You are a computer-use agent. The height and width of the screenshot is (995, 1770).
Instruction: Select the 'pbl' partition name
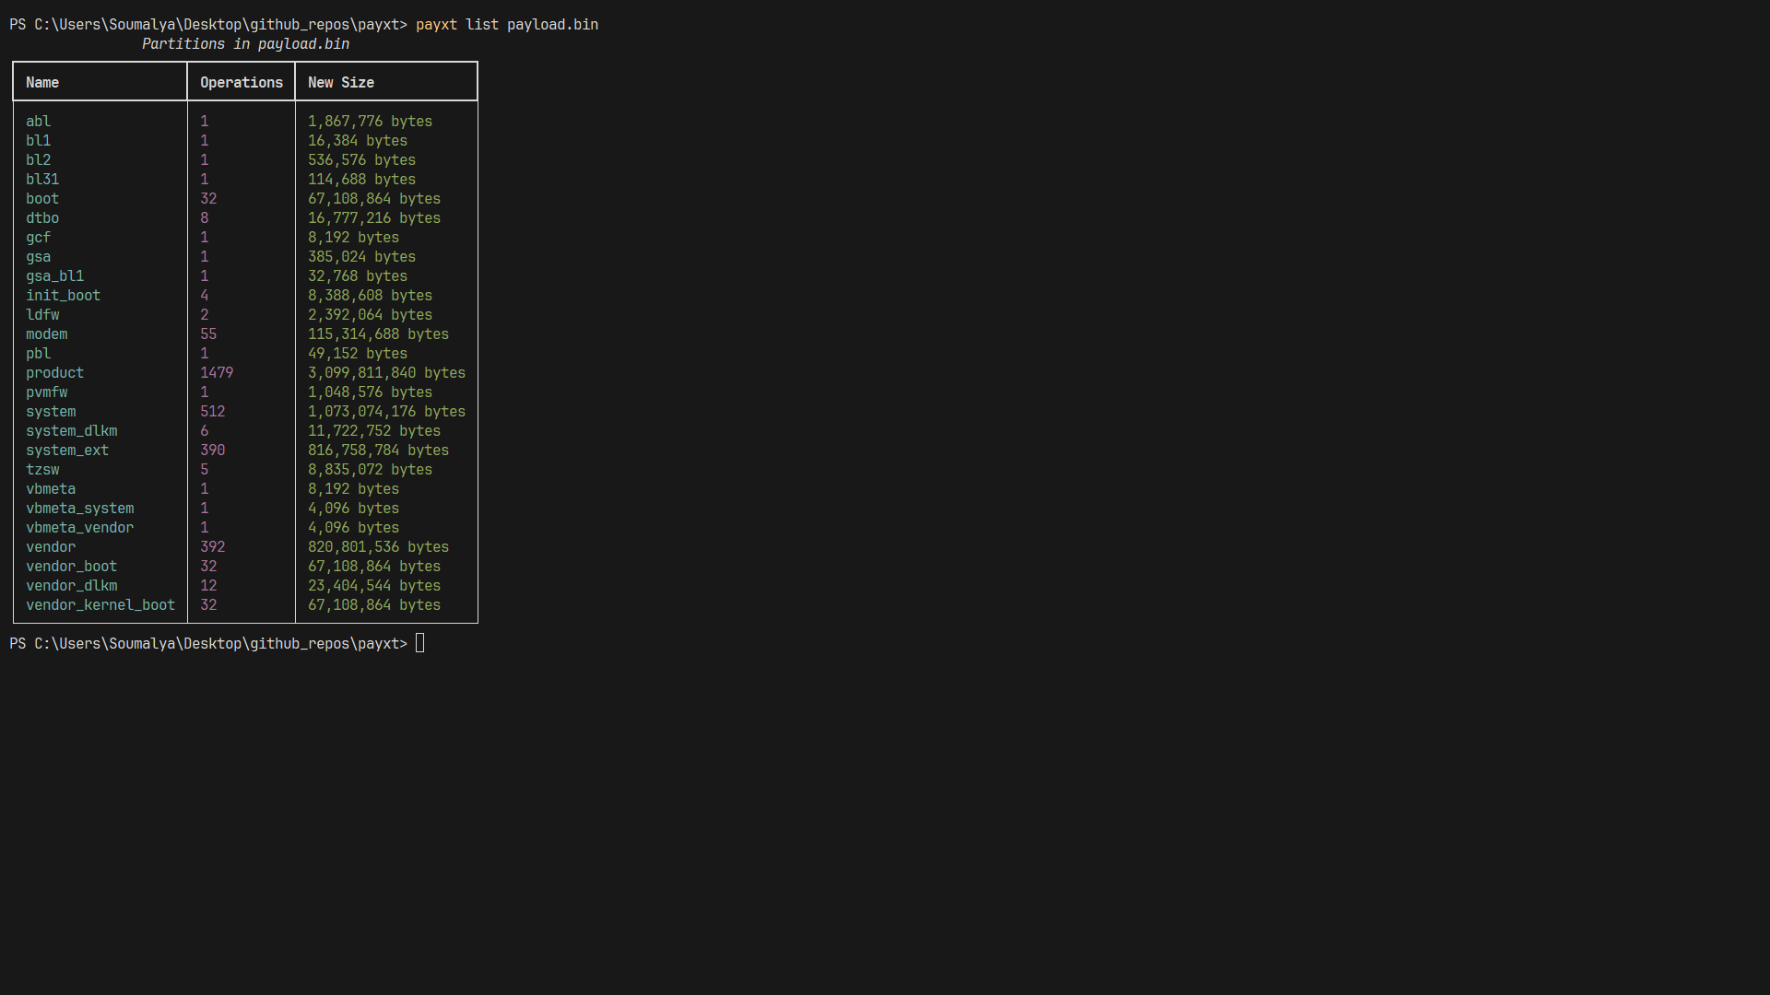[x=39, y=354]
